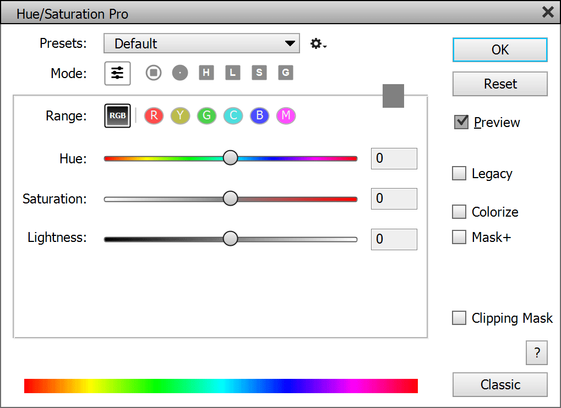This screenshot has width=561, height=408.
Task: Select the RGB master range icon
Action: [x=117, y=115]
